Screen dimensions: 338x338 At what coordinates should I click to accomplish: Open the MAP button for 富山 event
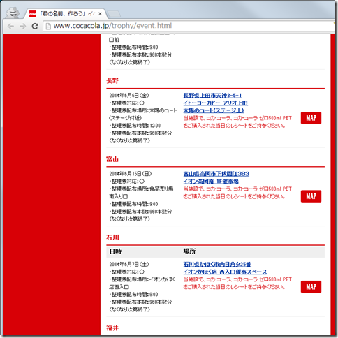(311, 196)
